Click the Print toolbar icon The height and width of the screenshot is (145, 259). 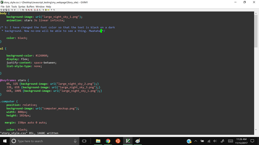(x=9, y=10)
